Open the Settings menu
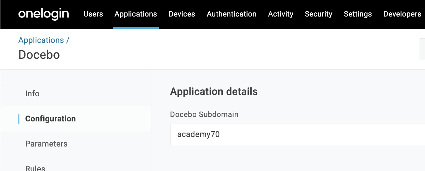The height and width of the screenshot is (171, 425). click(x=358, y=14)
